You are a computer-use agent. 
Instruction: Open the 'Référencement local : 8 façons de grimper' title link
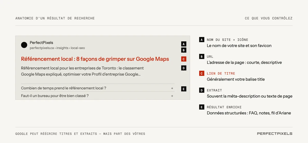pyautogui.click(x=95, y=59)
